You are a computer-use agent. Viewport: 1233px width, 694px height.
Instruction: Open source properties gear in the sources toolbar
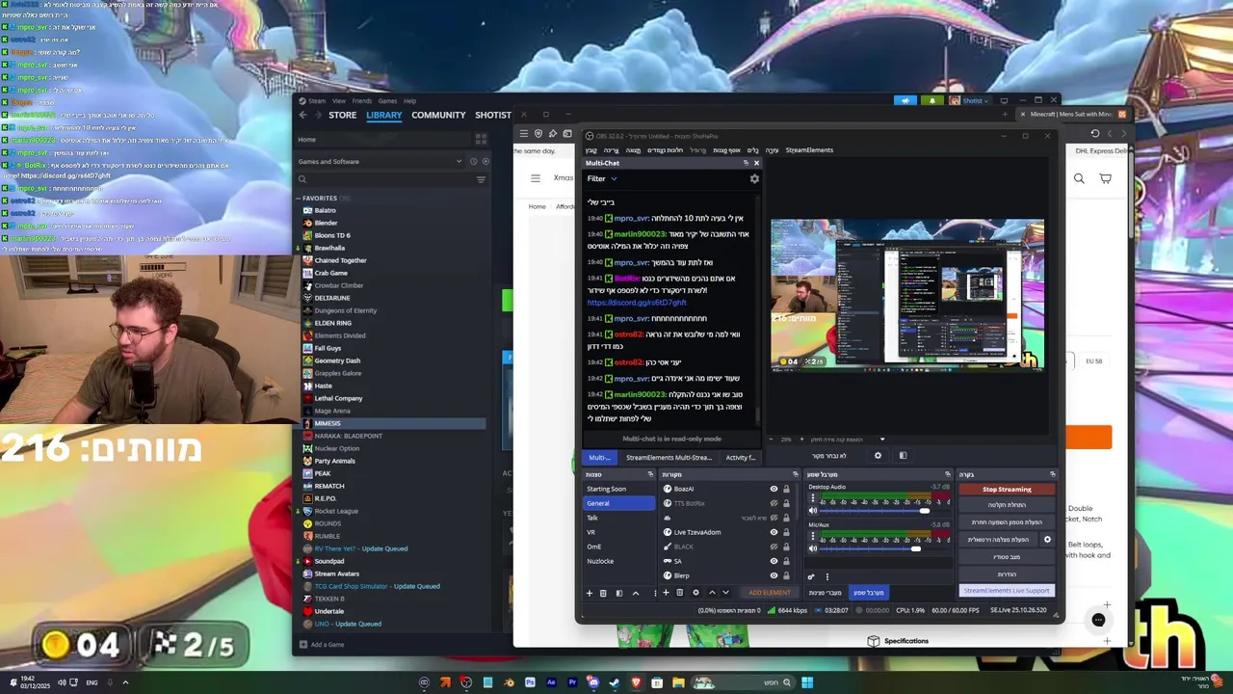(x=695, y=593)
